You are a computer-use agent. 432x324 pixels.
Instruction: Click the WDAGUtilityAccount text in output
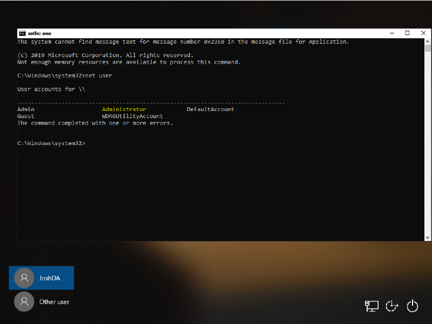coord(132,116)
